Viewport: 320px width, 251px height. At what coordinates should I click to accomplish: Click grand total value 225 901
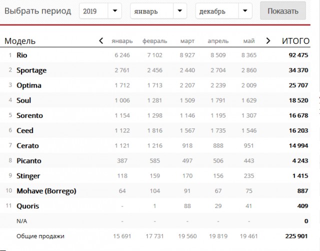[x=296, y=236]
